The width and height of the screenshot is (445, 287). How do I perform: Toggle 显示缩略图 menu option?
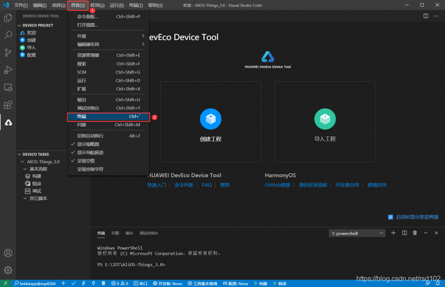[108, 144]
